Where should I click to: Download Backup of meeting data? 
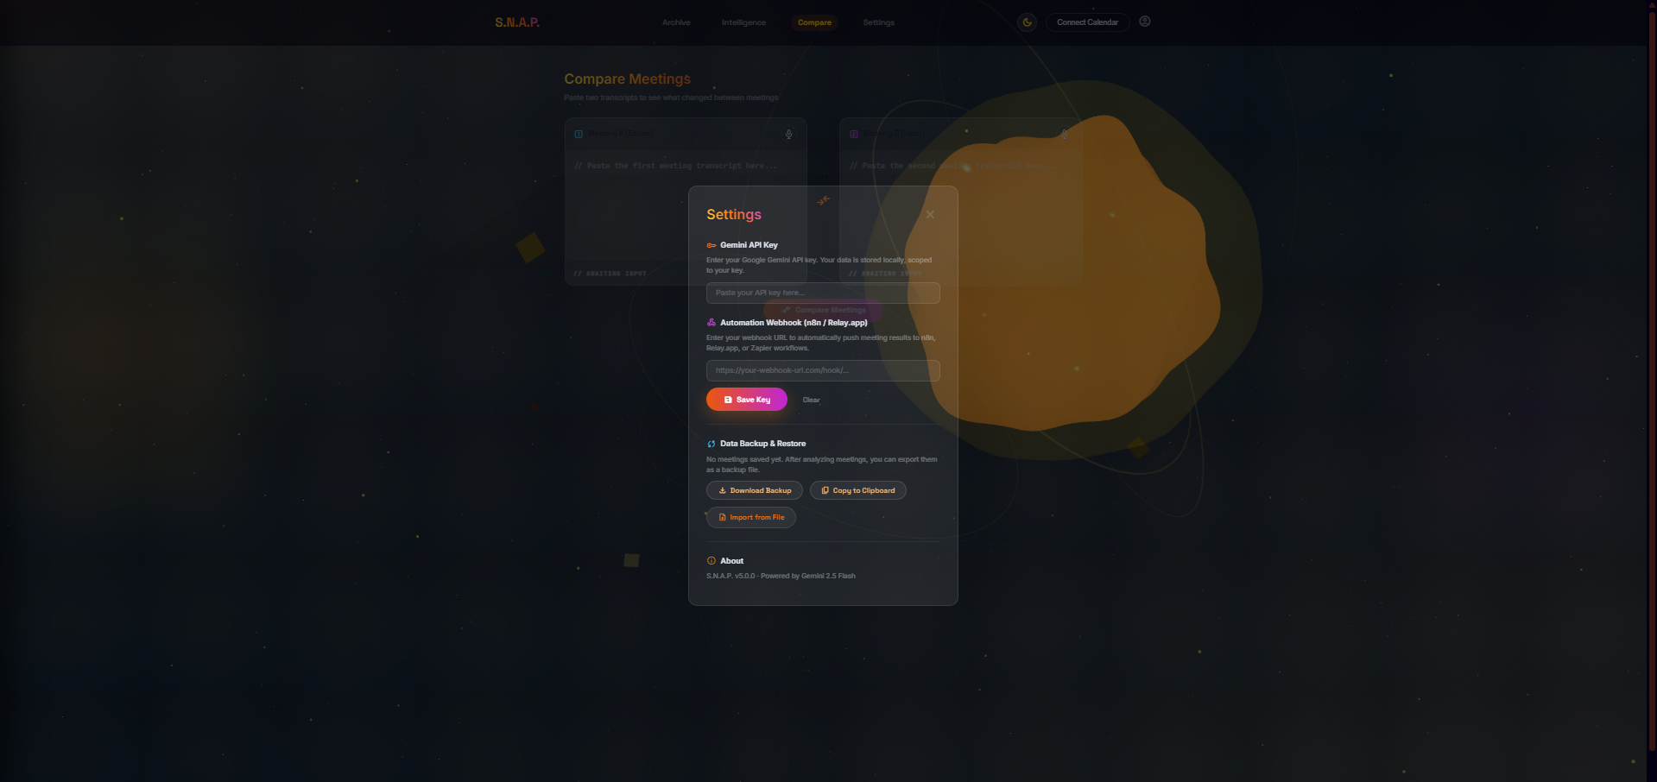pyautogui.click(x=755, y=490)
